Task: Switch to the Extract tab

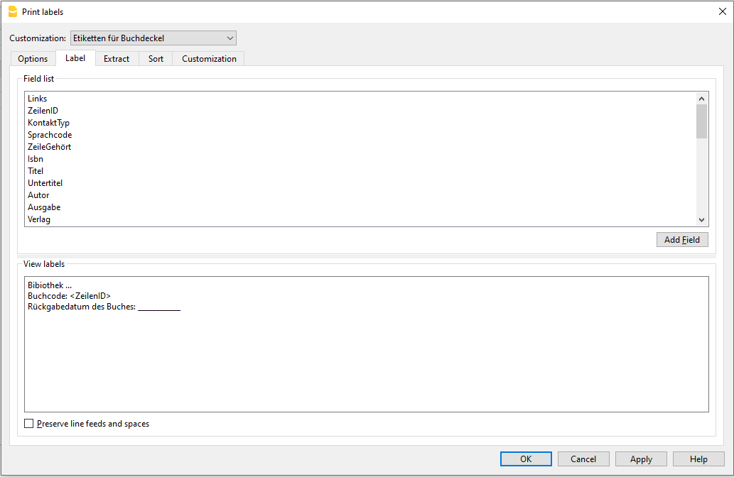Action: pyautogui.click(x=117, y=59)
